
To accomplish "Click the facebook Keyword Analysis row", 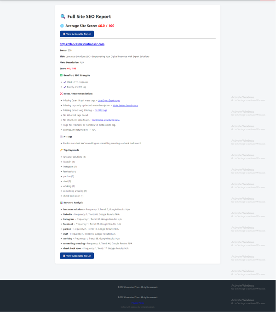I will 92,224.
